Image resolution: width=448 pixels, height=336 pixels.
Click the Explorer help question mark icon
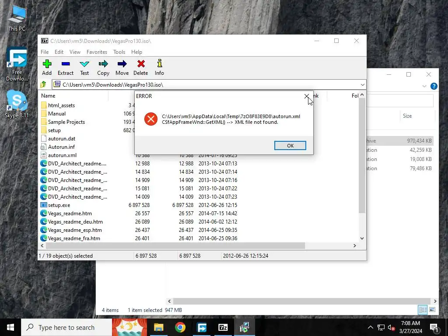(x=434, y=86)
